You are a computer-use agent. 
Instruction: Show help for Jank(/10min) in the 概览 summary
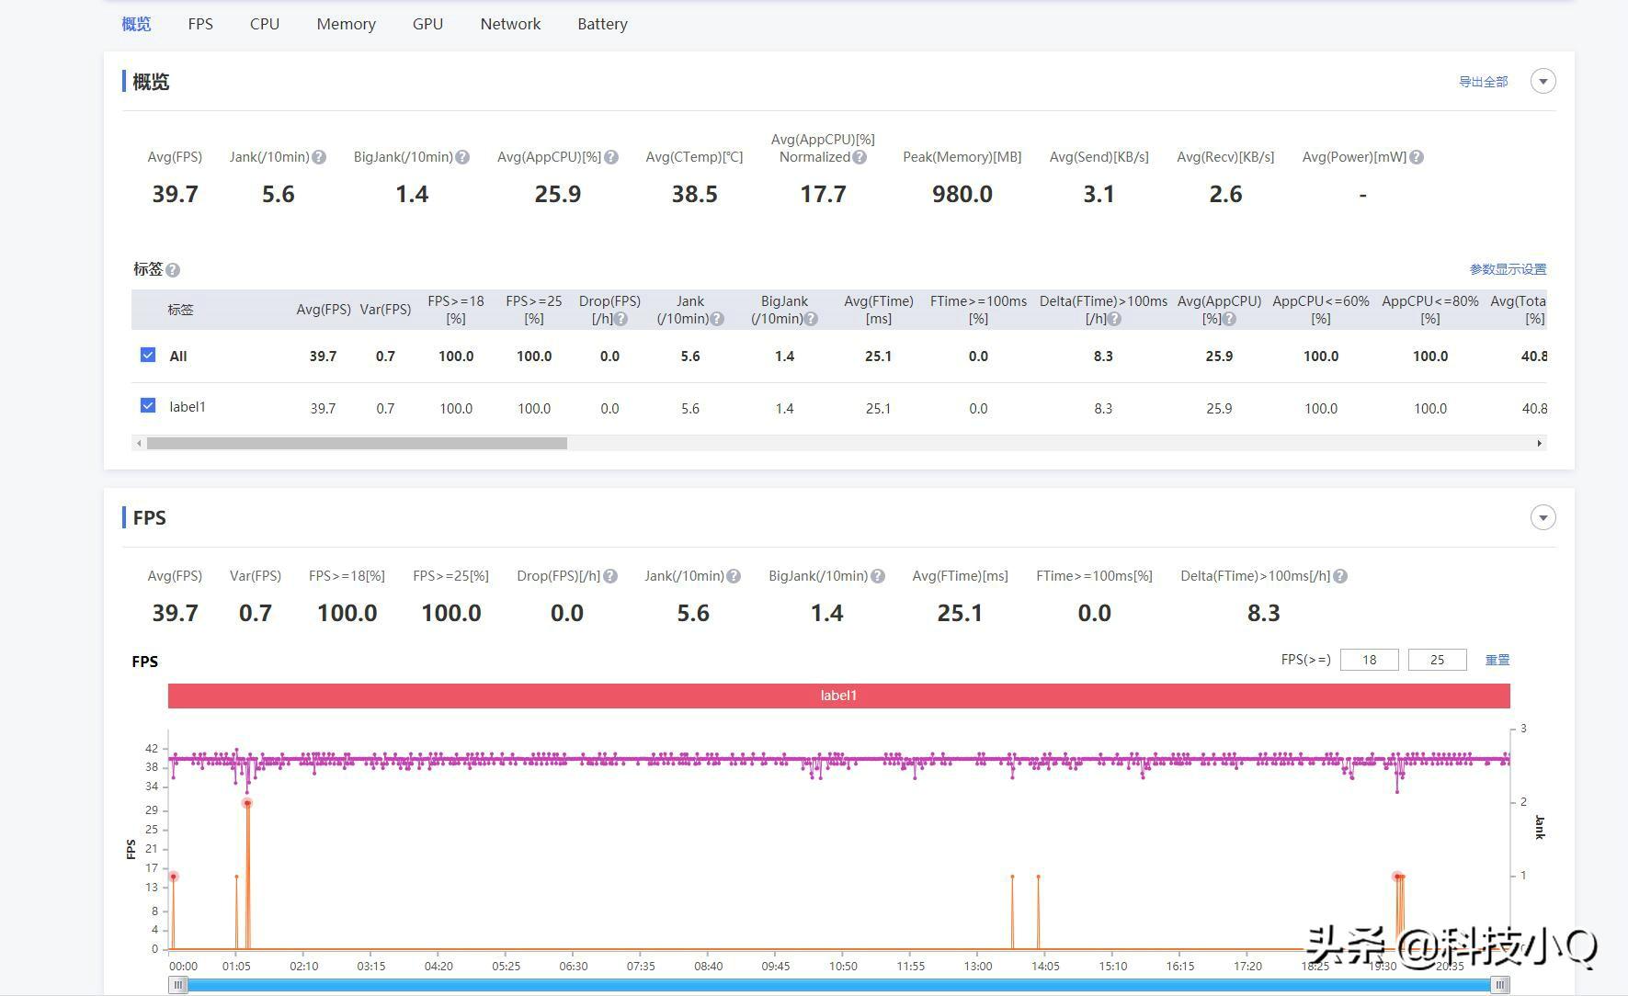pos(319,157)
